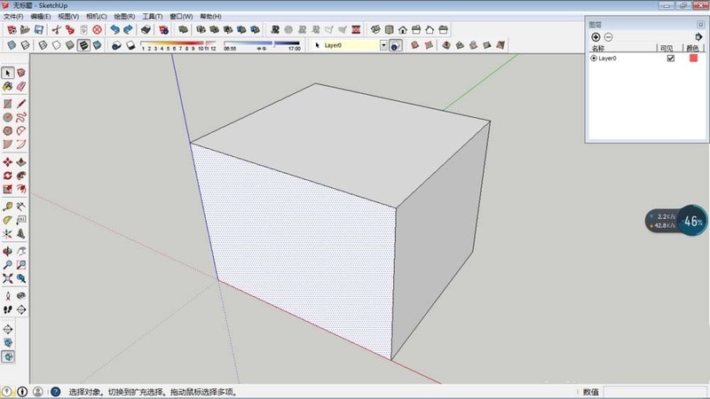Image resolution: width=710 pixels, height=399 pixels.
Task: Uncheck Layer0 visibility checkbox
Action: [x=671, y=58]
